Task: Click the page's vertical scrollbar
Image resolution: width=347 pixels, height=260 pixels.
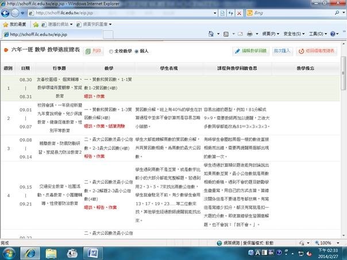Action: (343, 143)
